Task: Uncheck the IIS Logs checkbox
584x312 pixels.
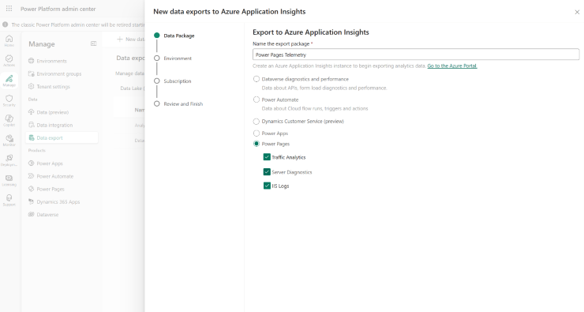Action: 267,186
